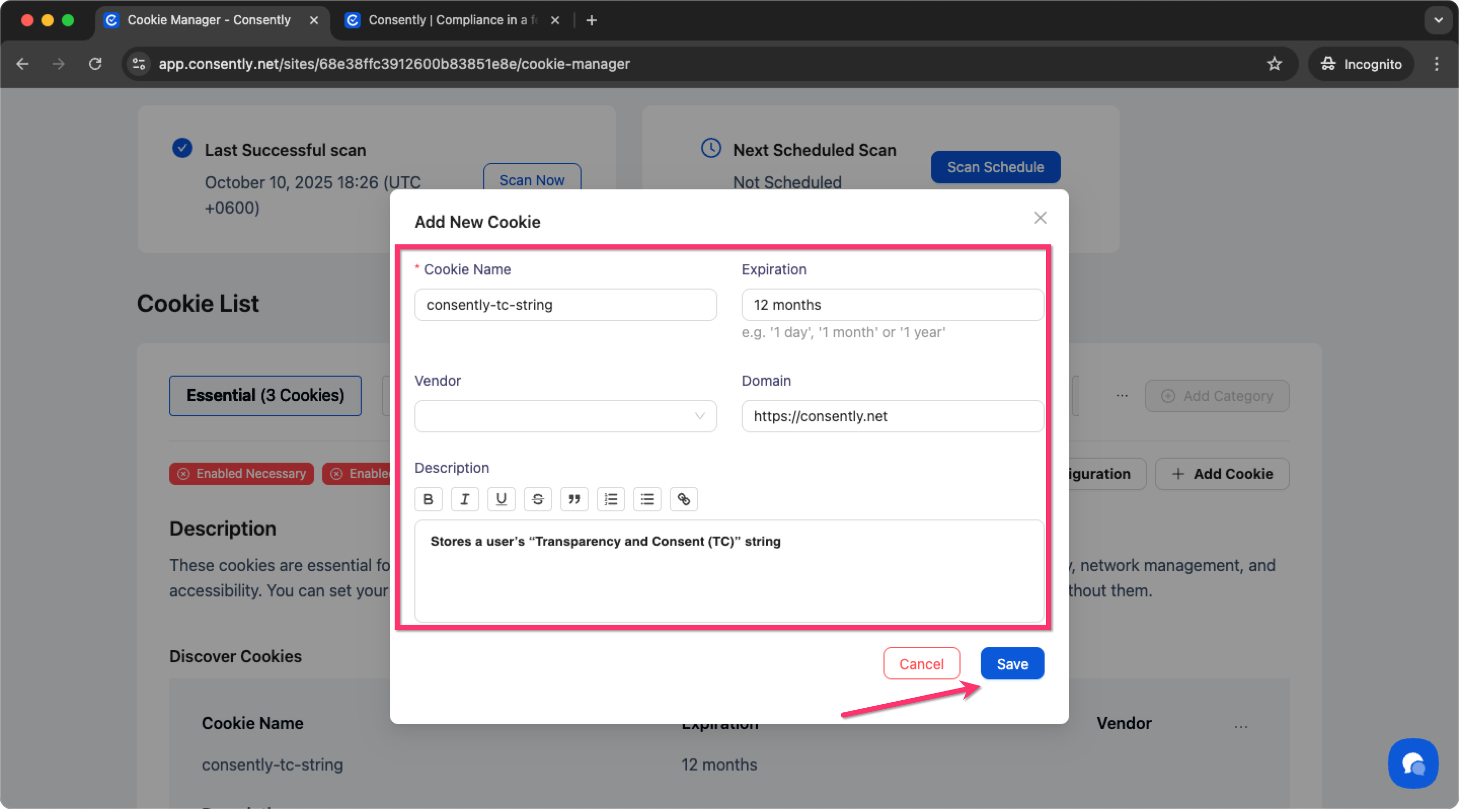Click the Save button

pos(1012,664)
